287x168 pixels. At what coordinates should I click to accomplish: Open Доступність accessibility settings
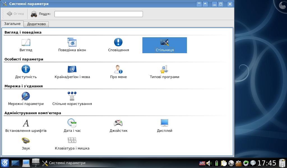[x=26, y=72]
